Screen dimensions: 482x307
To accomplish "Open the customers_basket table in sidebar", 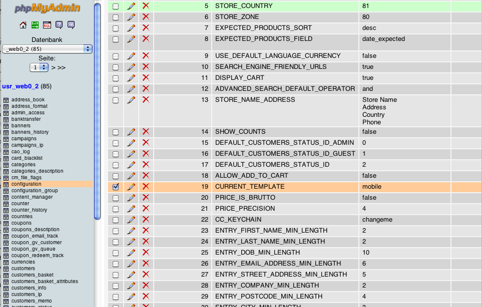I will pyautogui.click(x=33, y=275).
